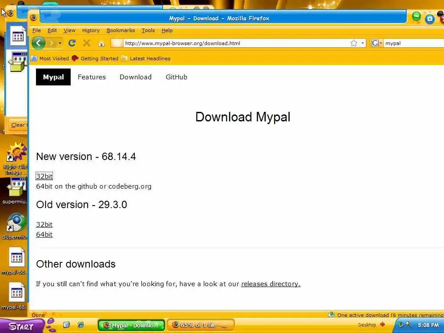Open the Features page link
The height and width of the screenshot is (333, 444).
[x=92, y=77]
